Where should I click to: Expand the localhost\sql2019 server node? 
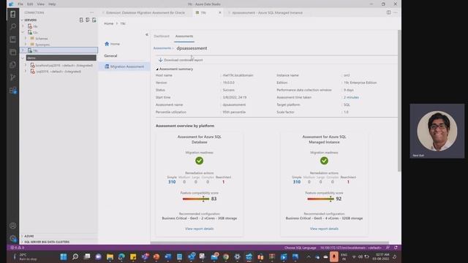click(x=26, y=65)
